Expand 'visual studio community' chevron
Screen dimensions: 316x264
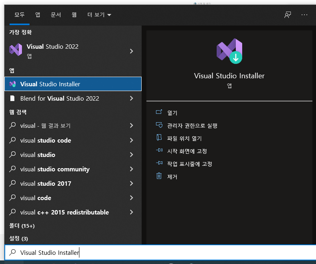131,169
